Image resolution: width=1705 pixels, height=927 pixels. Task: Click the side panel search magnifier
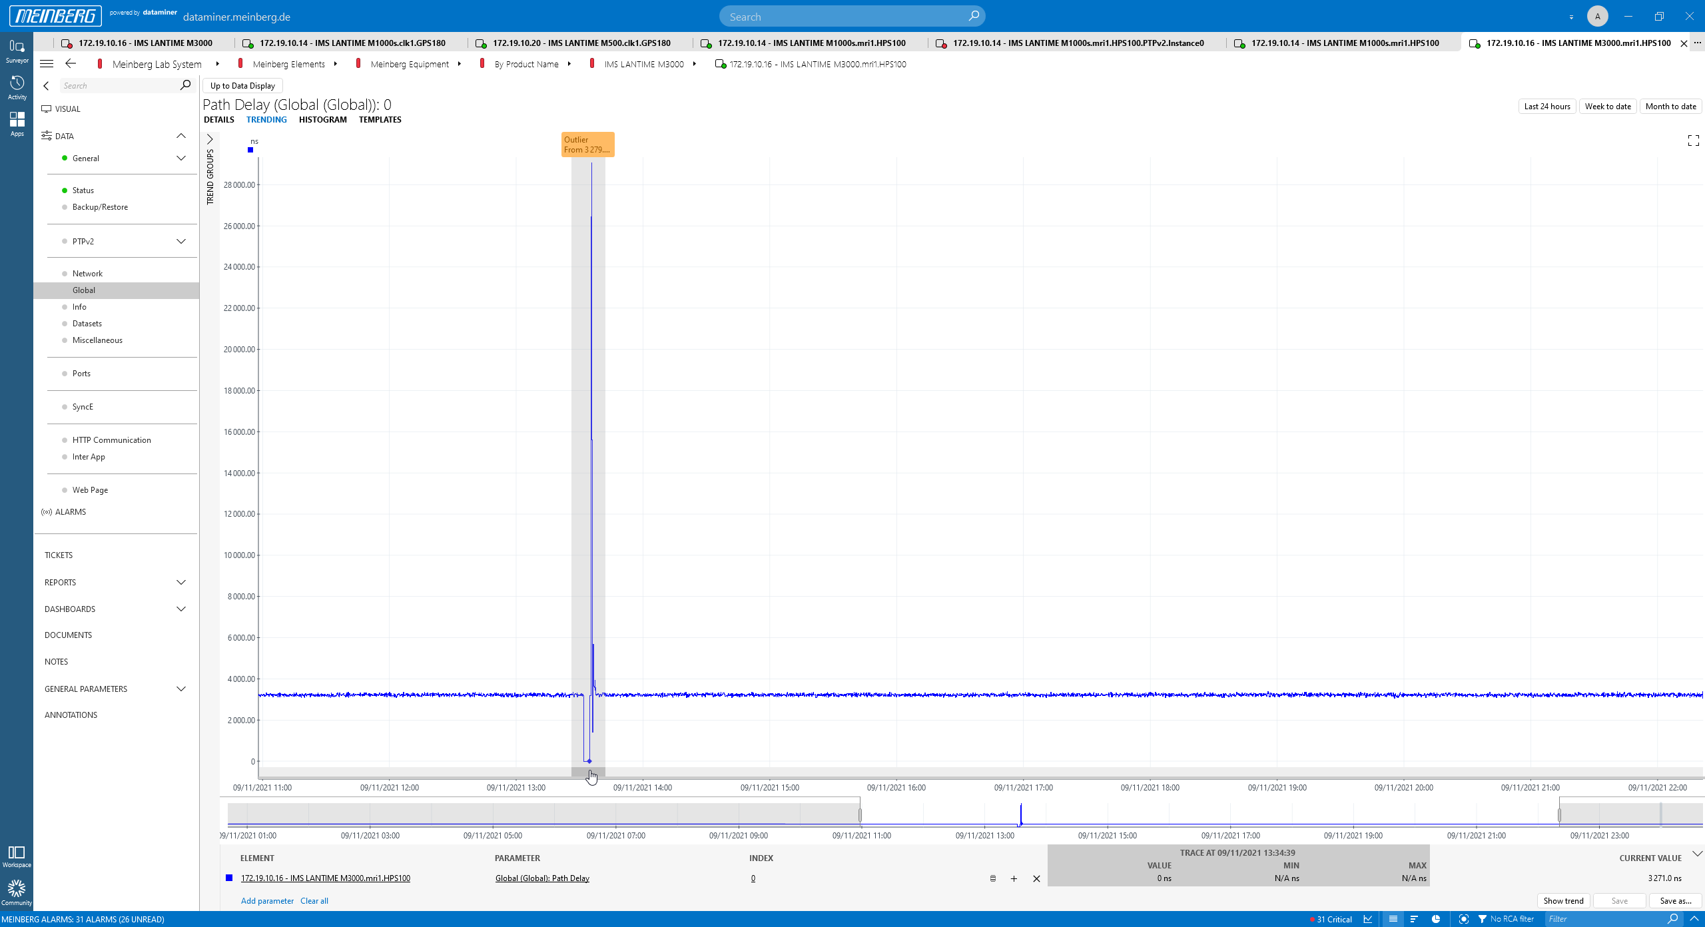pyautogui.click(x=185, y=85)
